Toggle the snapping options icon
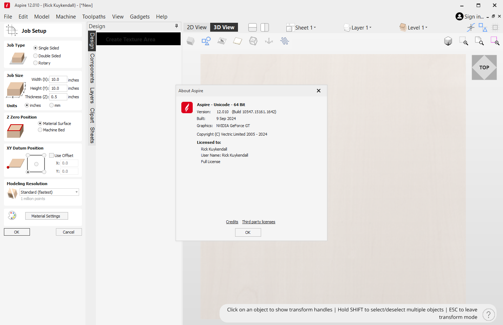The width and height of the screenshot is (503, 325). tap(471, 27)
